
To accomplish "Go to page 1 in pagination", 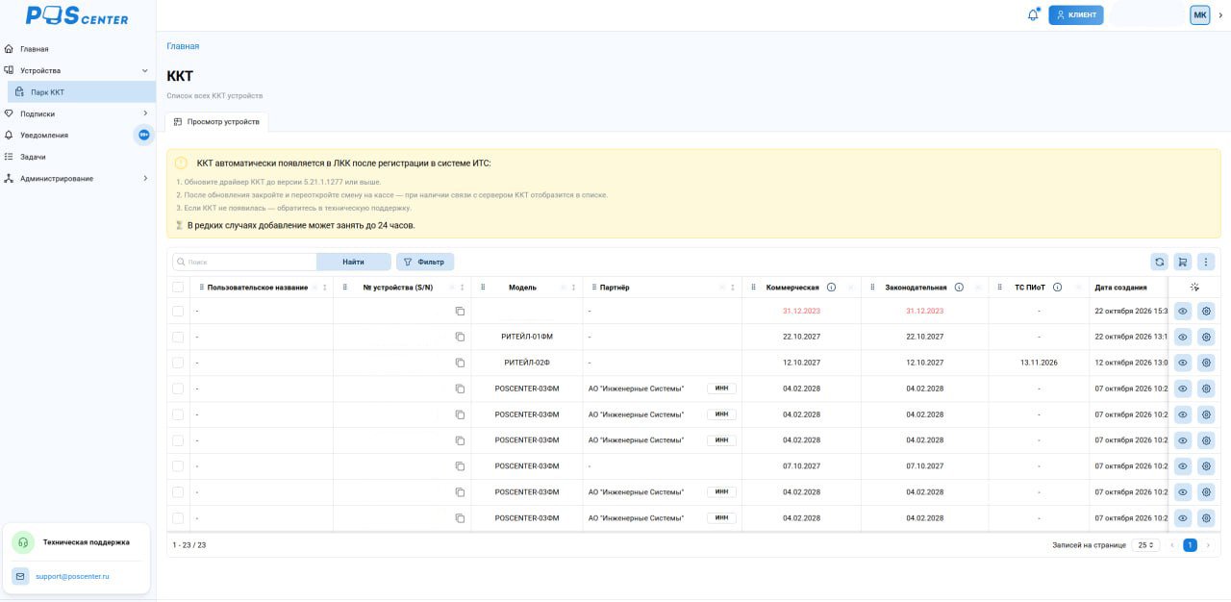I will pos(1190,545).
